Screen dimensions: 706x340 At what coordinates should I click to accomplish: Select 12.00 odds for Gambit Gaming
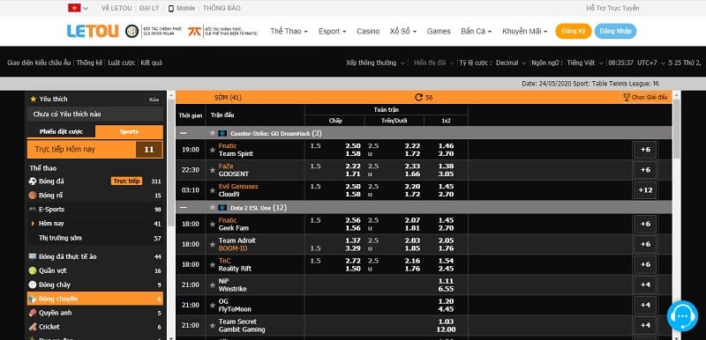point(446,329)
